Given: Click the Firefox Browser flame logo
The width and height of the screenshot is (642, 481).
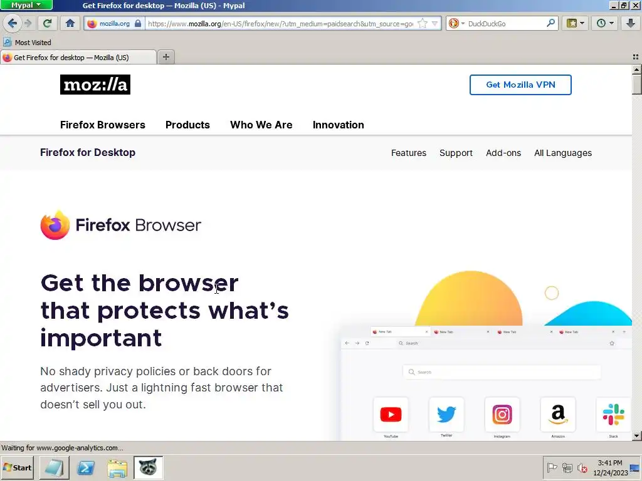Looking at the screenshot, I should point(55,225).
